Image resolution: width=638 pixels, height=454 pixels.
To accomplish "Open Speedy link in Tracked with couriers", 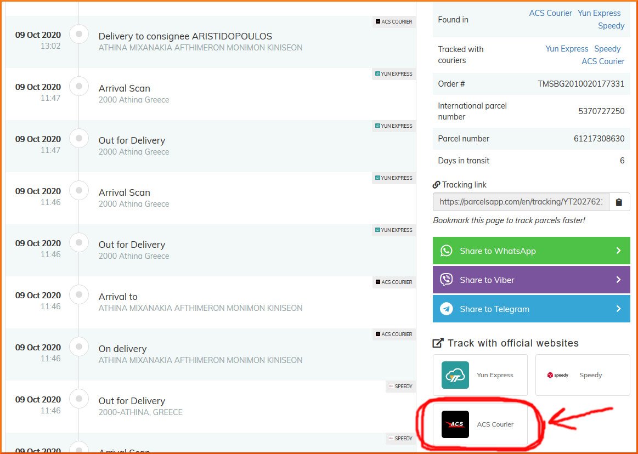I will click(x=607, y=49).
